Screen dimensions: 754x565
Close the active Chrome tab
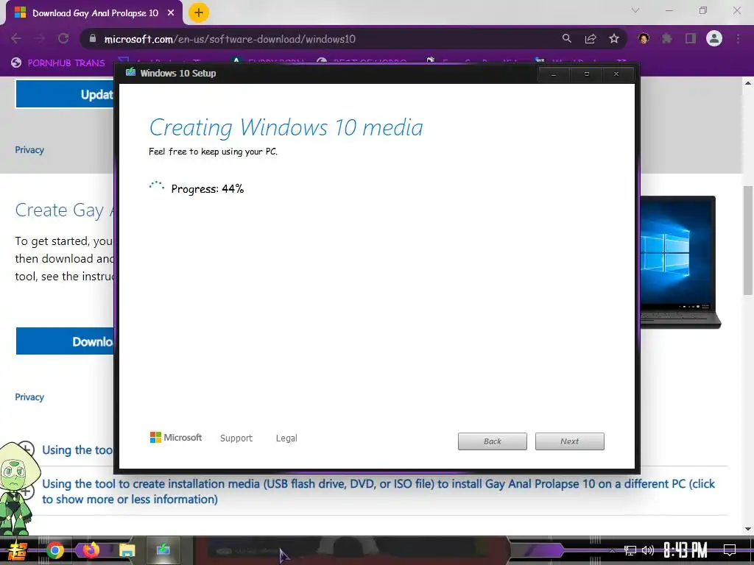171,13
